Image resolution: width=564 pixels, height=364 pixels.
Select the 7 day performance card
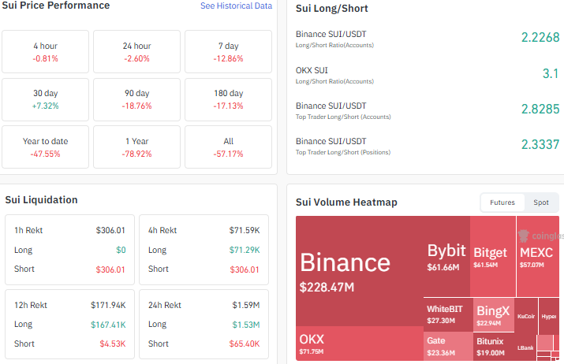point(229,52)
